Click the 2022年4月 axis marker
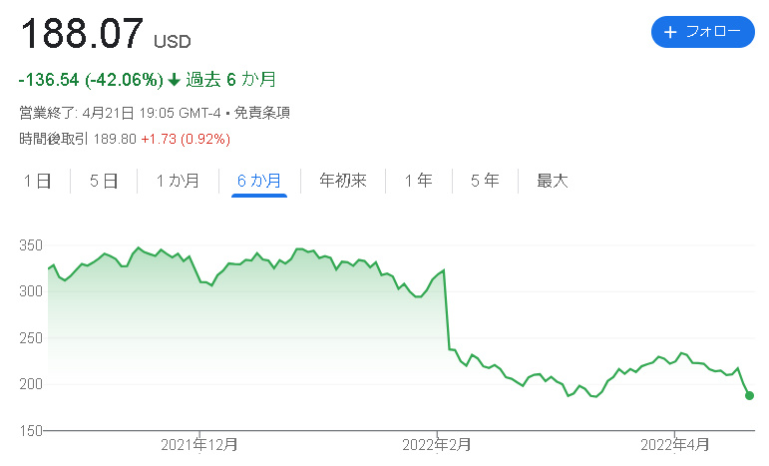 [x=675, y=445]
